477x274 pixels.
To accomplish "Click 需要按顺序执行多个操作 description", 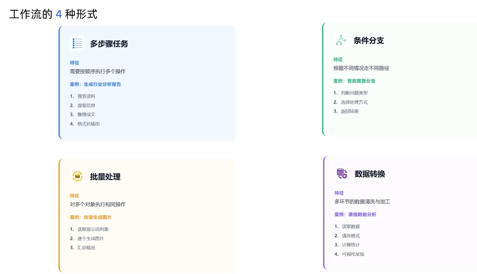I will point(98,72).
